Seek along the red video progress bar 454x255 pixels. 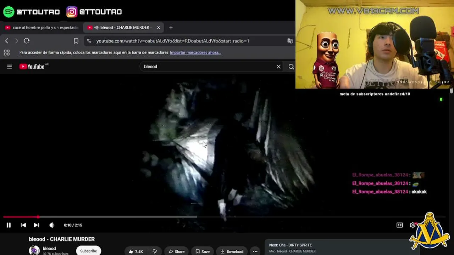pyautogui.click(x=225, y=217)
